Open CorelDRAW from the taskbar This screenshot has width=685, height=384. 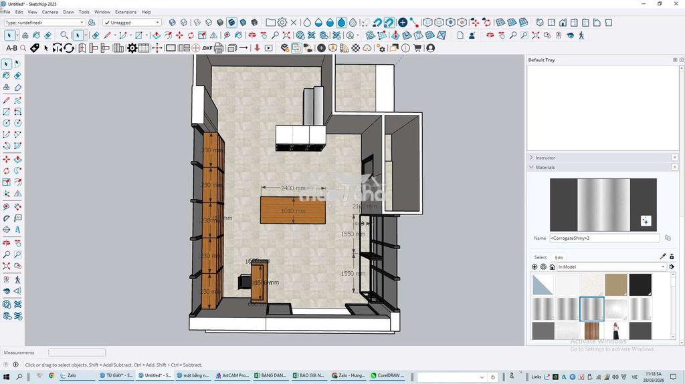(x=387, y=375)
